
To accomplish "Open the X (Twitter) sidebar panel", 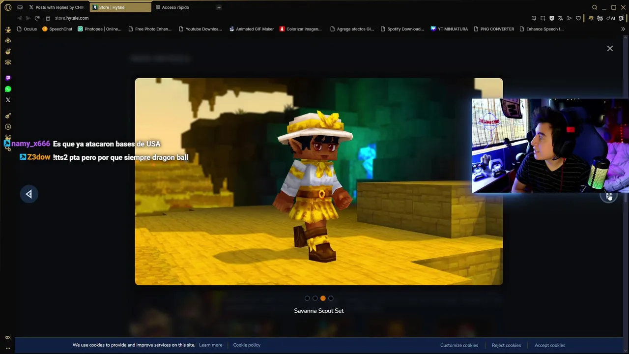I will (x=8, y=100).
